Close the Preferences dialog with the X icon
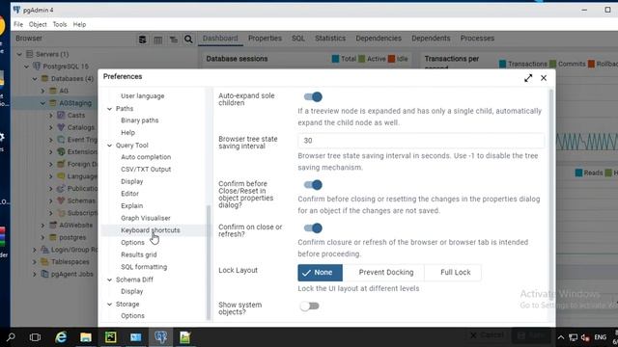618x347 pixels. coord(544,78)
